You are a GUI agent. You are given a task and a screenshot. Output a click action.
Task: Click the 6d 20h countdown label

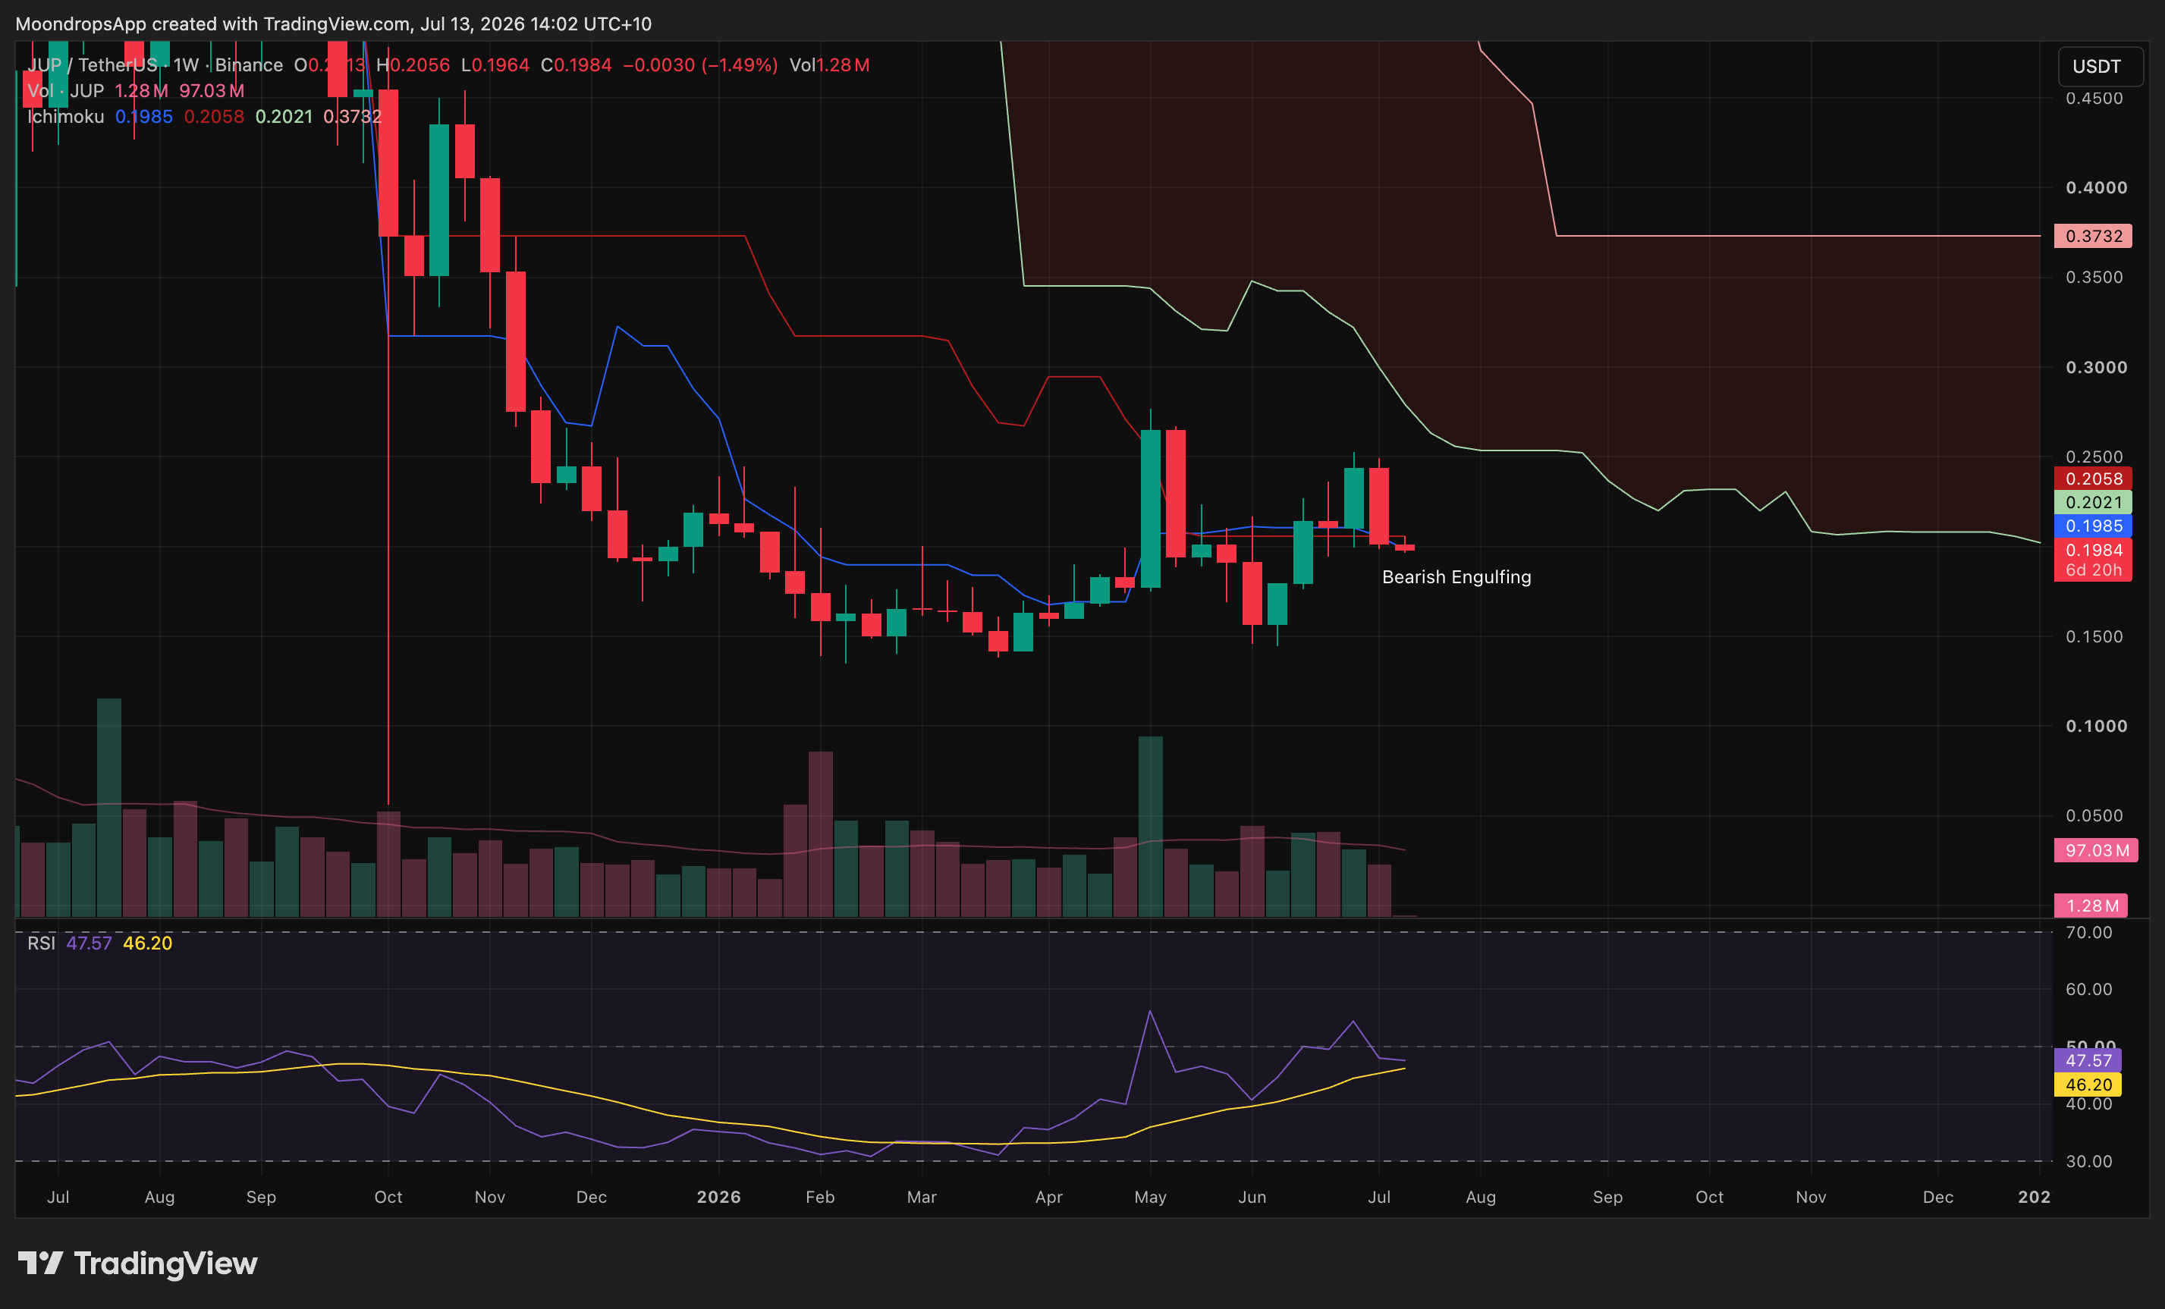pos(2093,570)
